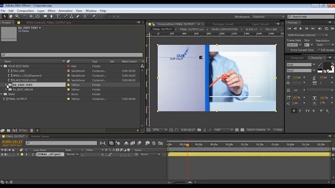
Task: Uncheck the Full Screen checkbox
Action: coord(319,50)
